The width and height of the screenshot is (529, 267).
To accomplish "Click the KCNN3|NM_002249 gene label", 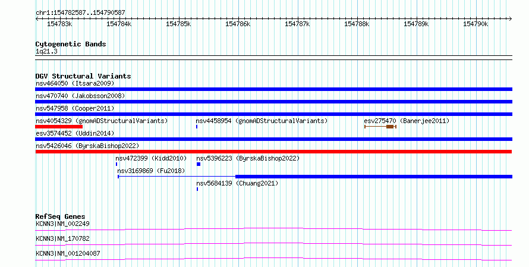I will pos(63,224).
